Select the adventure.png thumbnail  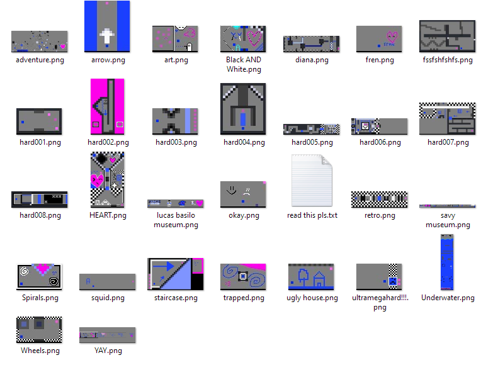pyautogui.click(x=39, y=42)
